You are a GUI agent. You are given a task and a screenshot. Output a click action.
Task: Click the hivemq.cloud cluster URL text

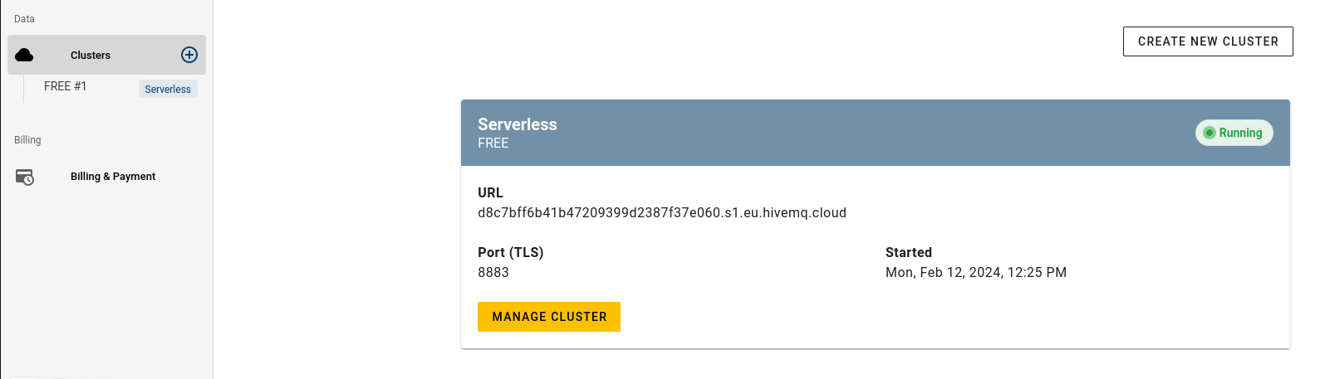(x=662, y=212)
